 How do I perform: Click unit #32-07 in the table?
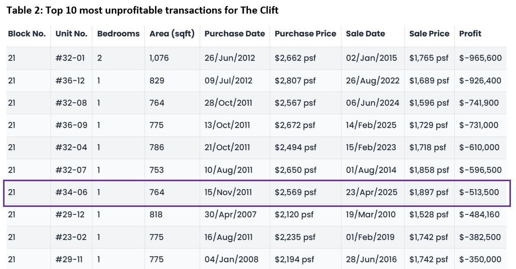(x=71, y=170)
